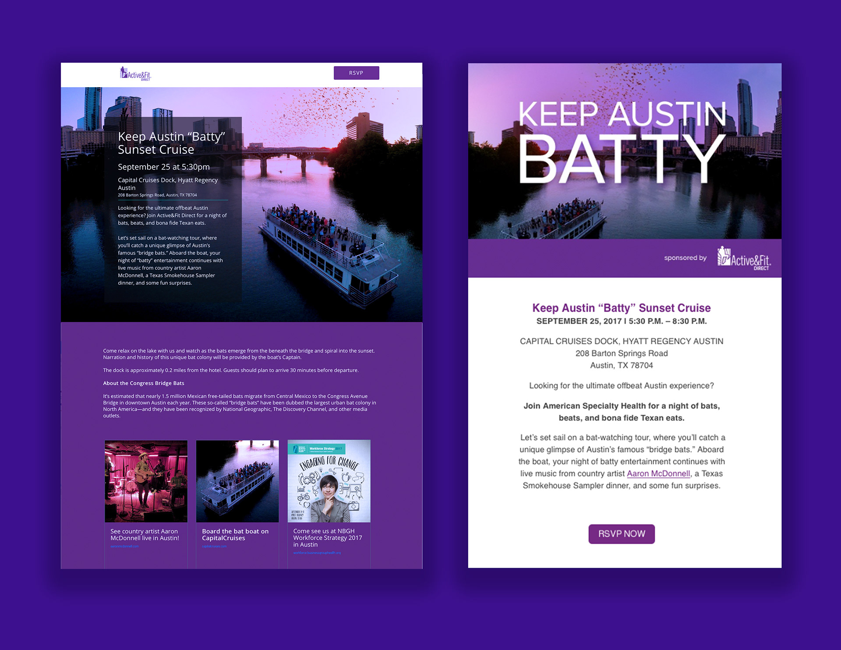841x650 pixels.
Task: Click 'Austin, TX 78704' line in email
Action: point(621,365)
